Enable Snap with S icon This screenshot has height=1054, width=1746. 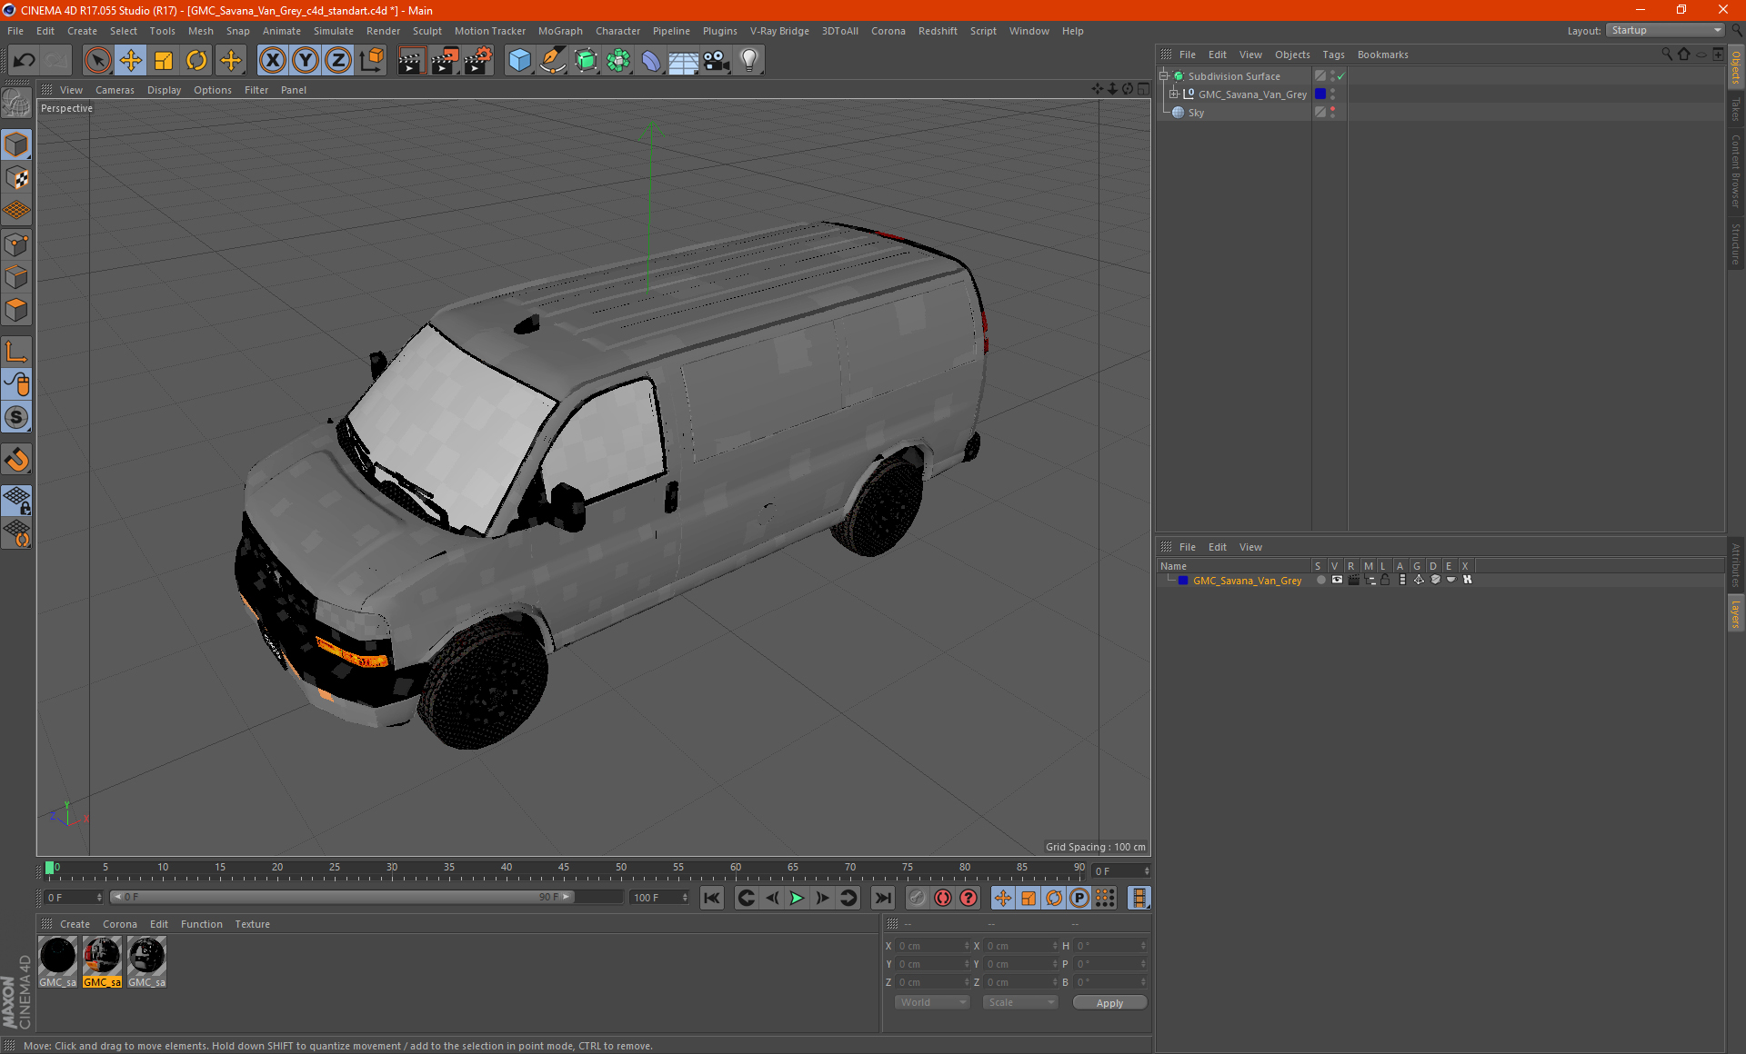(16, 418)
